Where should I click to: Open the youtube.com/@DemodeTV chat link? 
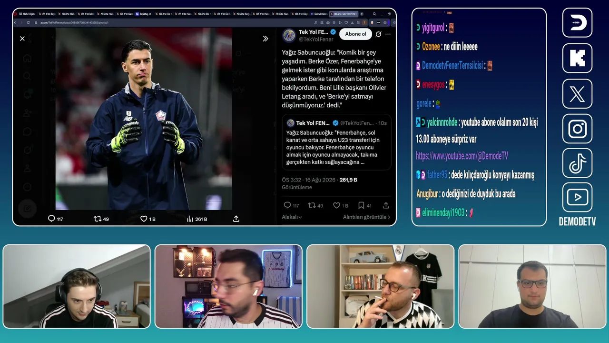coord(462,156)
